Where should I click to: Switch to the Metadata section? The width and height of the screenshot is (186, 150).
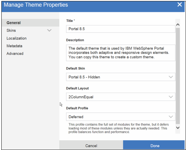[x=14, y=46]
